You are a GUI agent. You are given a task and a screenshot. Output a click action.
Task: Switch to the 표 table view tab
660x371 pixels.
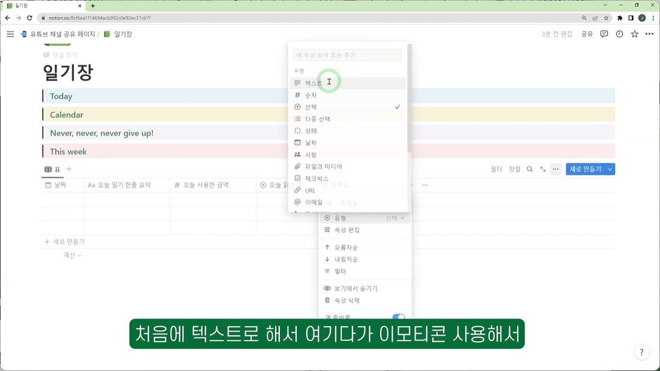(x=53, y=169)
